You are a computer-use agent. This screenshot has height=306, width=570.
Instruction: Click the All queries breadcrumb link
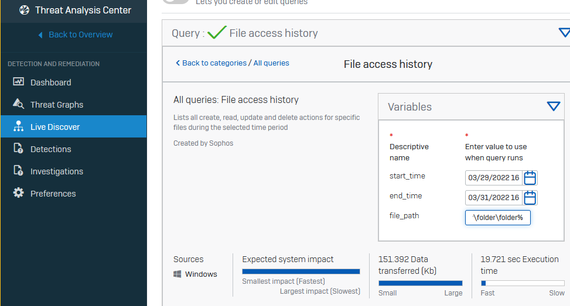pyautogui.click(x=271, y=63)
